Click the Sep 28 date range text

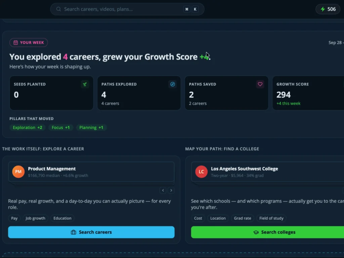[x=336, y=43]
